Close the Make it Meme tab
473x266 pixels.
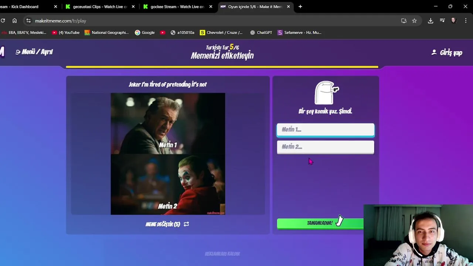288,7
